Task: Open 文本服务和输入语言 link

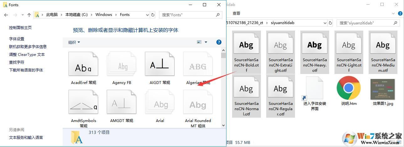Action: click(26, 137)
